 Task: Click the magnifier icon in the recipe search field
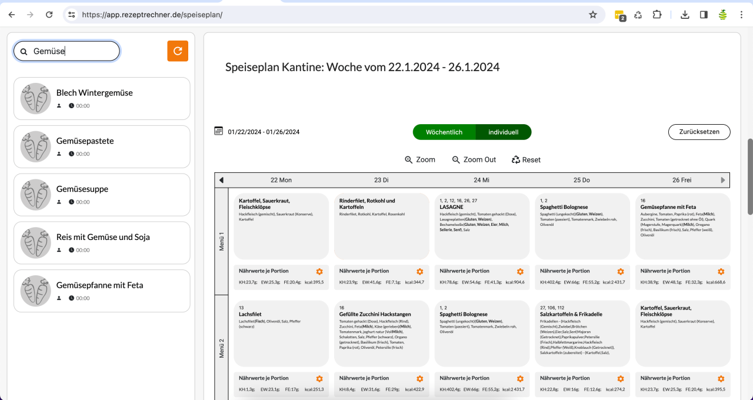(x=24, y=52)
